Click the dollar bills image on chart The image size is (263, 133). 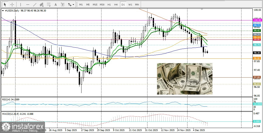[x=185, y=79]
